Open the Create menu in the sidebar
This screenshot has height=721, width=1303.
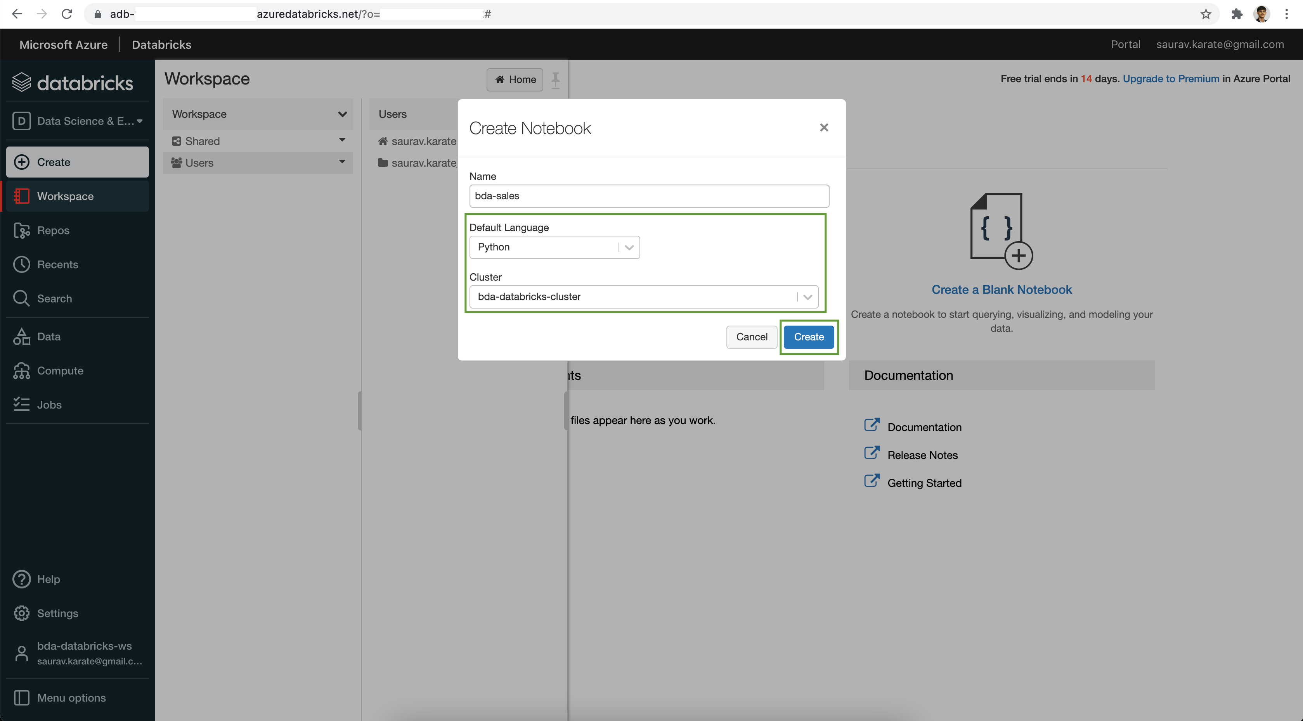coord(77,162)
